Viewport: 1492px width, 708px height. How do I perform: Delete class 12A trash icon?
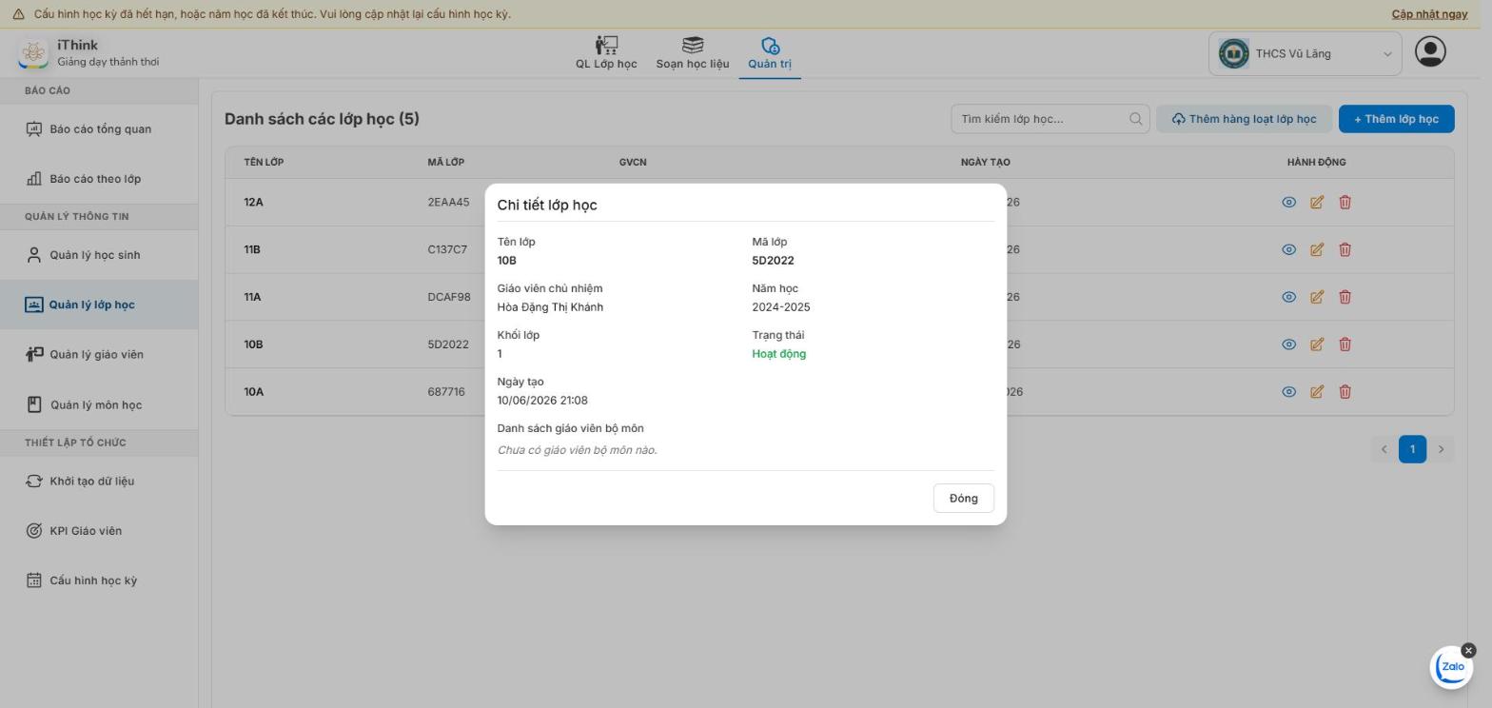(x=1345, y=202)
